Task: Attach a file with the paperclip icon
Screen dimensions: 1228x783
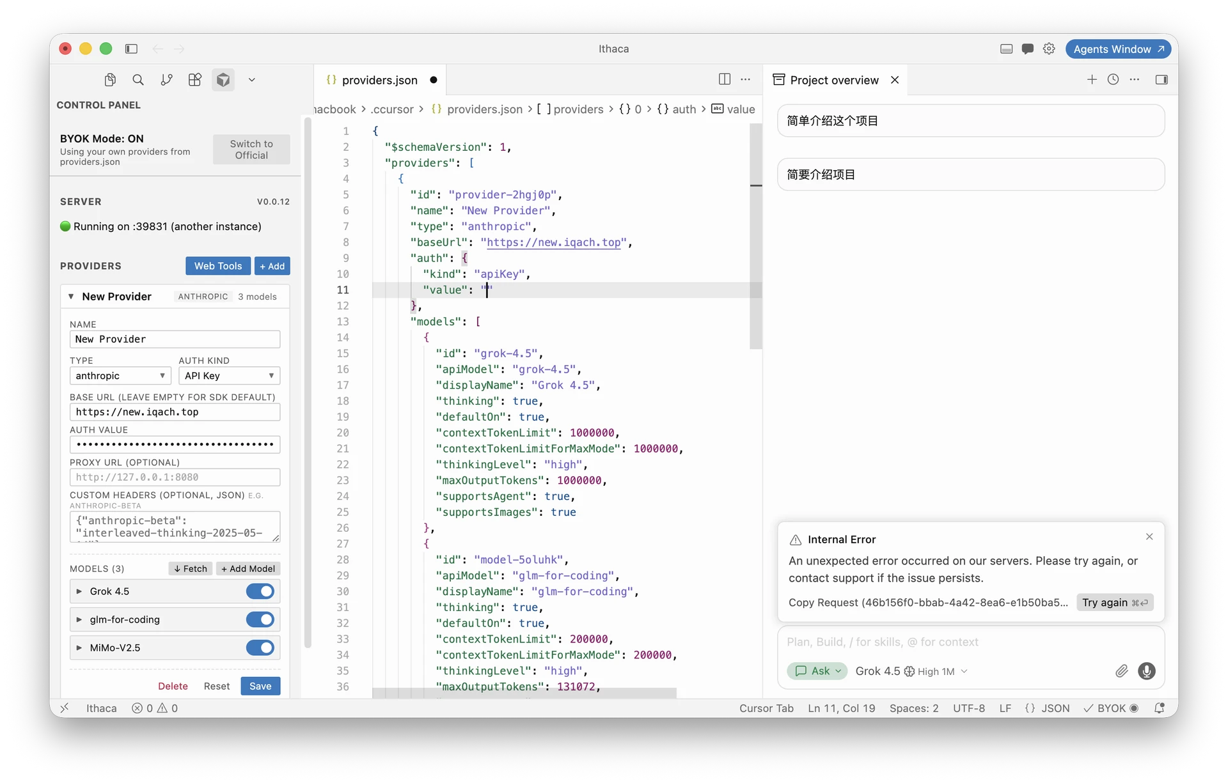Action: tap(1121, 671)
